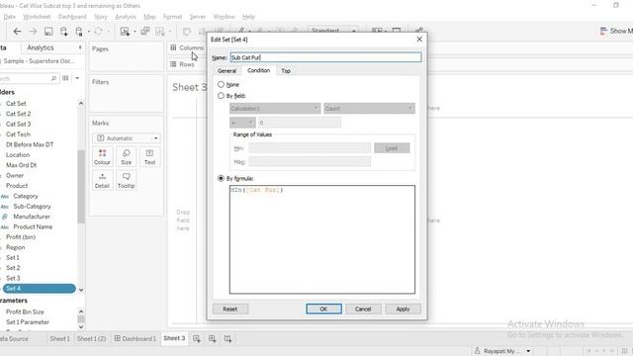Click the user icon in status bar

click(478, 351)
